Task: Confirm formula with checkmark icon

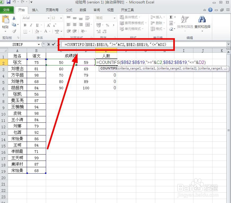Action: 54,44
